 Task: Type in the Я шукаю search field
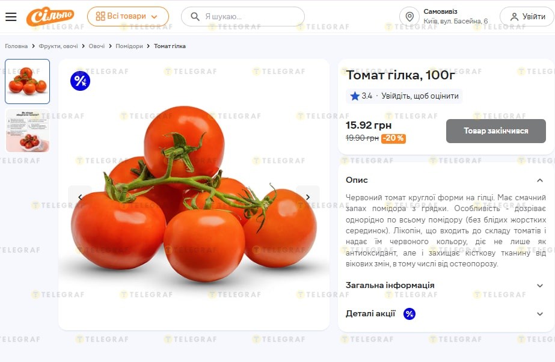[250, 17]
